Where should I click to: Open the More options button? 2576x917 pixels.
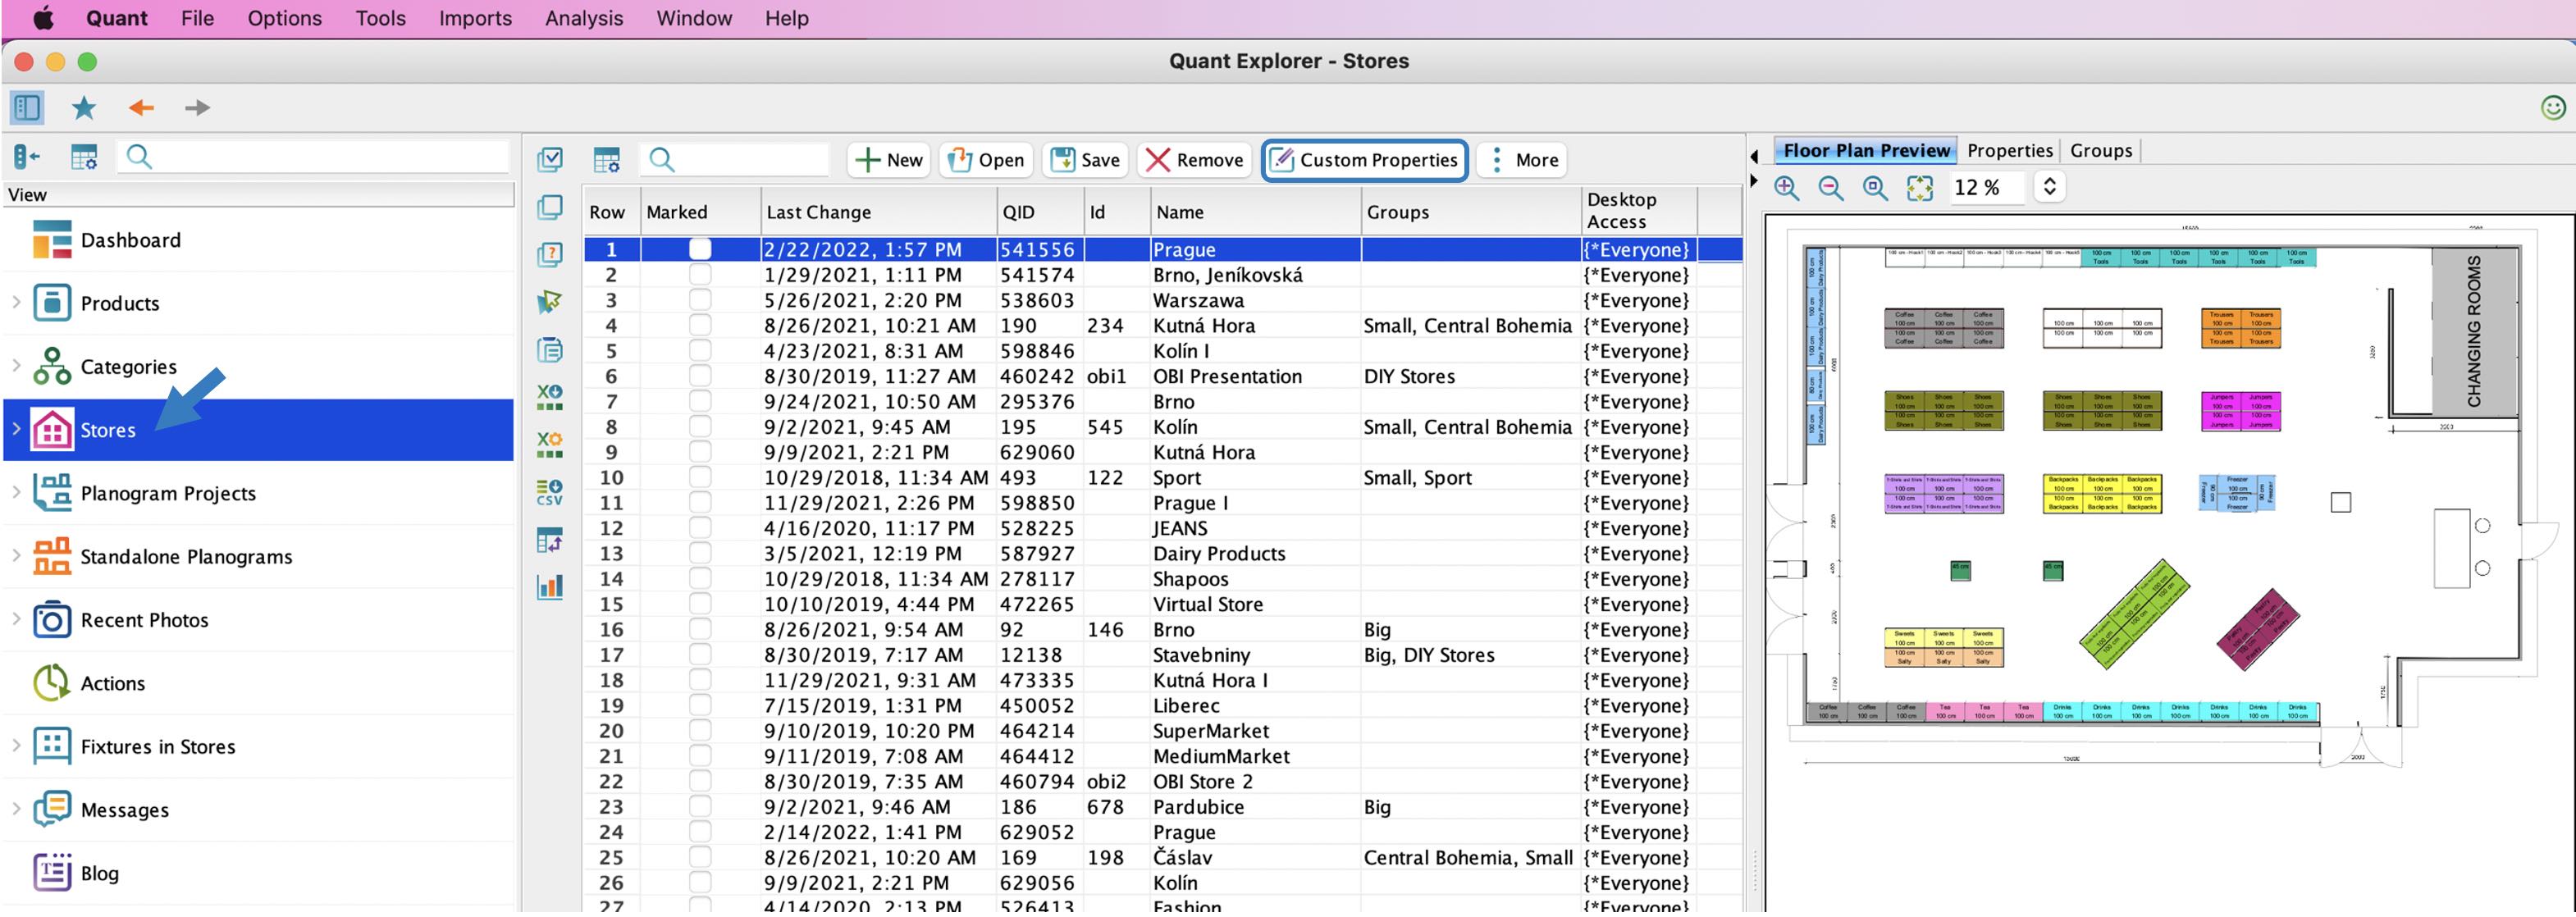pos(1522,160)
